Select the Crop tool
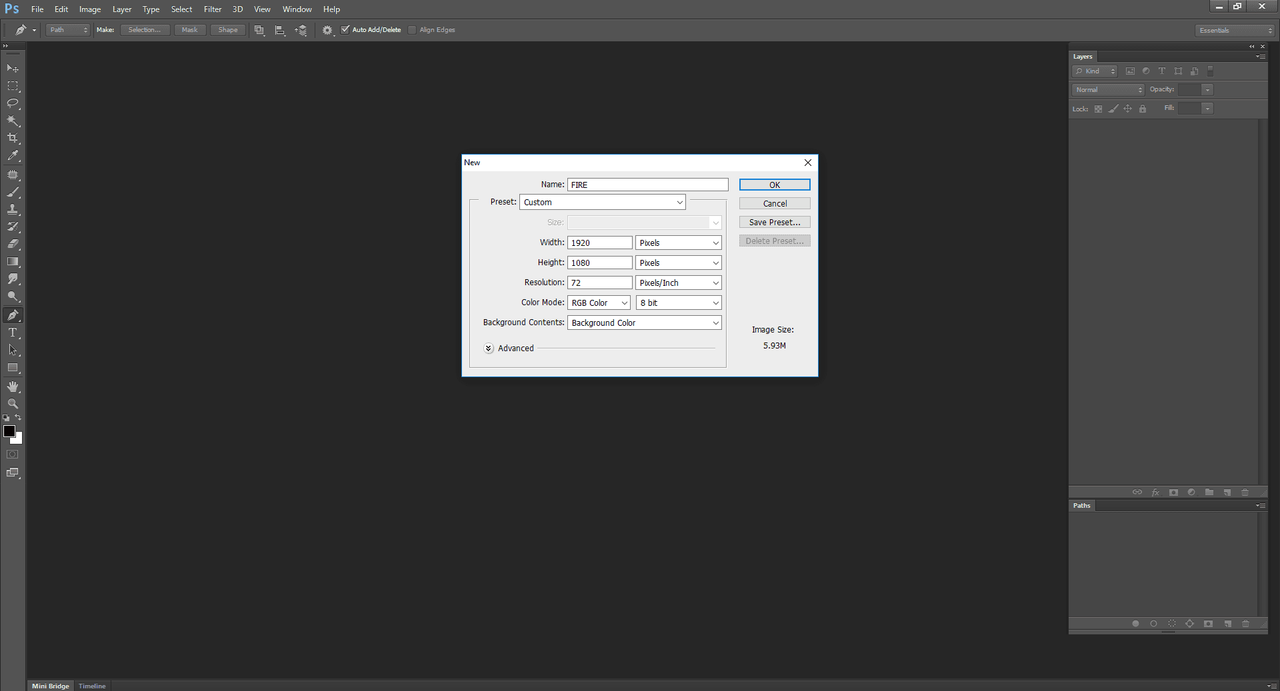1280x691 pixels. pos(13,138)
